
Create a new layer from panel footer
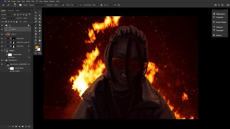coord(26,126)
